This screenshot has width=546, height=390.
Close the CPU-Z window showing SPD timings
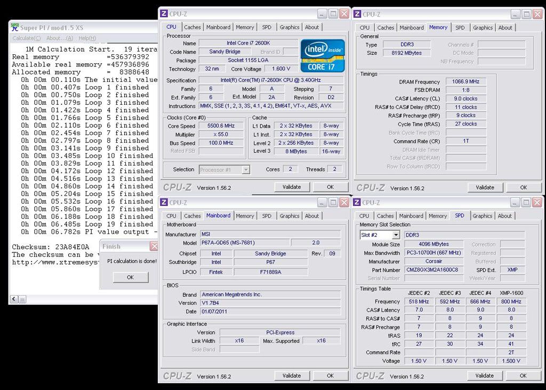[536, 202]
